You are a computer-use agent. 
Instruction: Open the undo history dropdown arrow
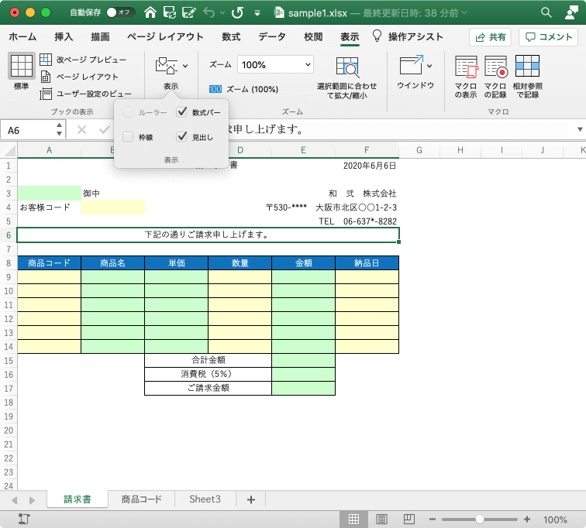coord(222,13)
